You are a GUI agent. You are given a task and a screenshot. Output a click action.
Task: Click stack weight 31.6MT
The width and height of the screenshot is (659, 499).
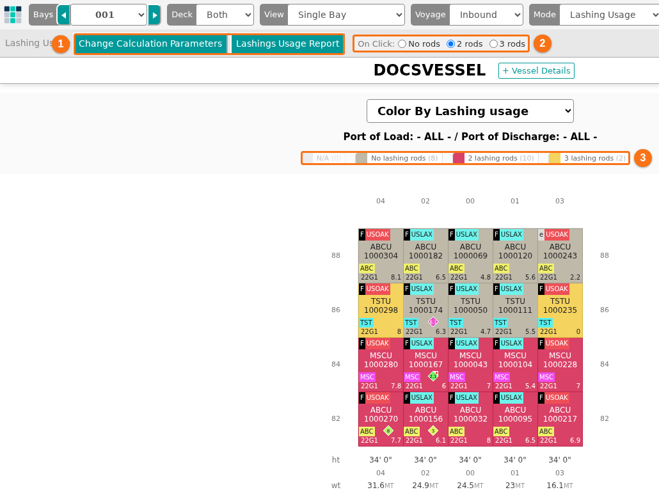point(381,486)
